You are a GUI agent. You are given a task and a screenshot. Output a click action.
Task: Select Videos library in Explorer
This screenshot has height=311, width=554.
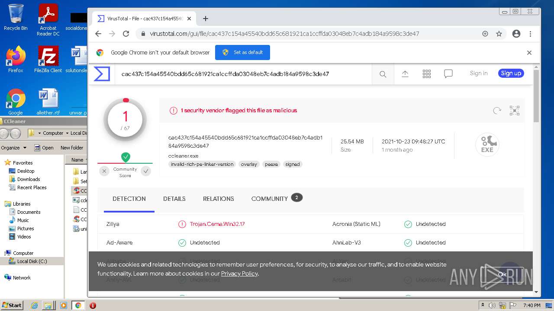coord(24,237)
